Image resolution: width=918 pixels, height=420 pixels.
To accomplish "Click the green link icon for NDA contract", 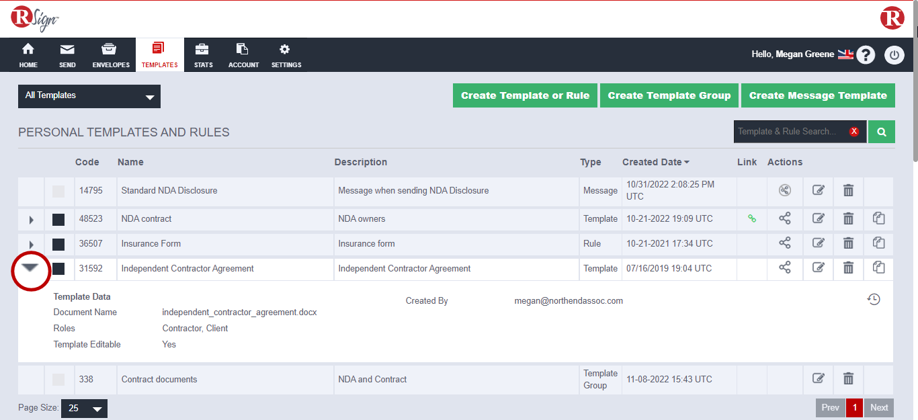I will (x=752, y=218).
